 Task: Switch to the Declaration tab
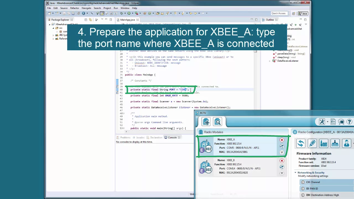coord(154,137)
